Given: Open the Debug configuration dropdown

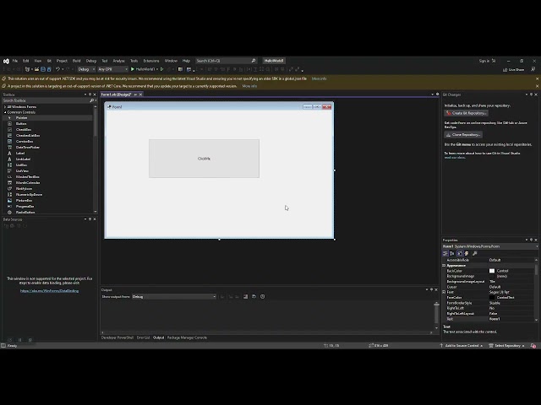Looking at the screenshot, I should point(86,69).
